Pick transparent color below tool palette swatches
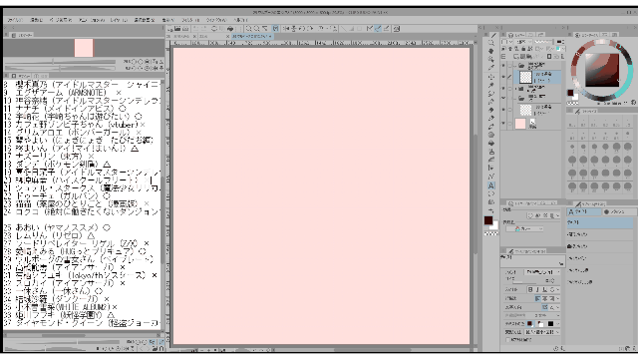The image size is (638, 359). tap(490, 234)
